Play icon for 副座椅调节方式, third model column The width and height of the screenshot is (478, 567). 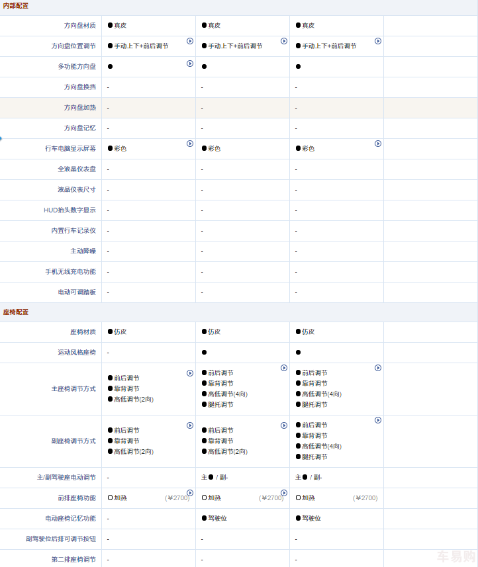tap(378, 420)
